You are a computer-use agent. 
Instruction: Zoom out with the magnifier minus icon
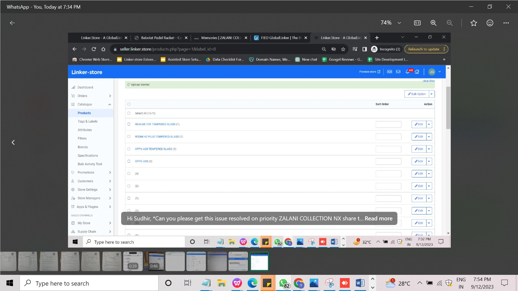pyautogui.click(x=450, y=23)
